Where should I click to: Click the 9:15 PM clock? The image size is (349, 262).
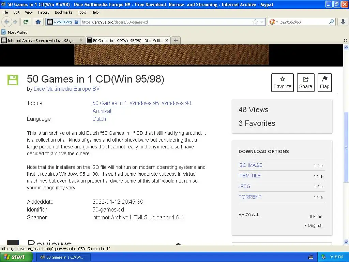coord(336,257)
